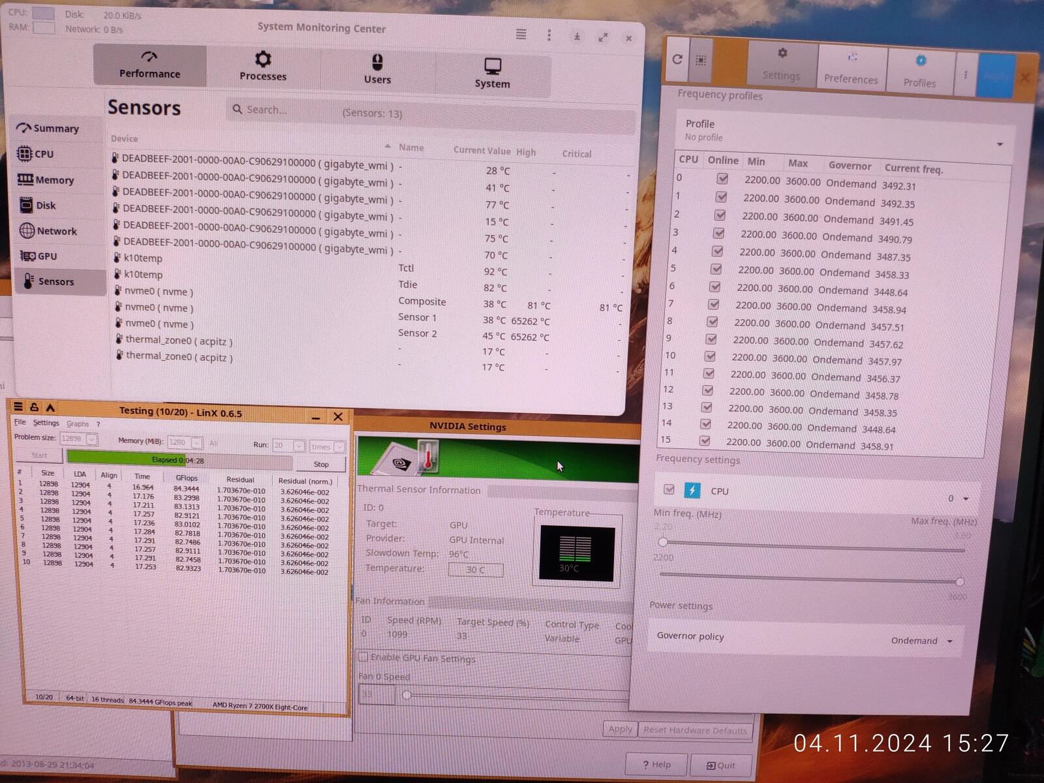
Task: Open the LinX File menu
Action: tap(20, 422)
